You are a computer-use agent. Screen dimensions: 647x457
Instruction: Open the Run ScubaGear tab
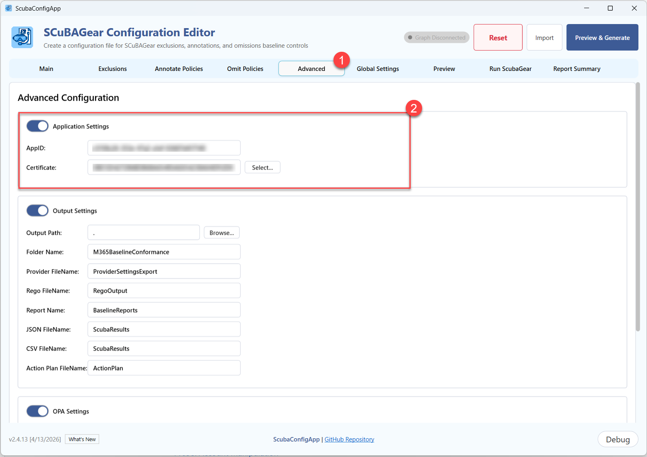pyautogui.click(x=511, y=69)
